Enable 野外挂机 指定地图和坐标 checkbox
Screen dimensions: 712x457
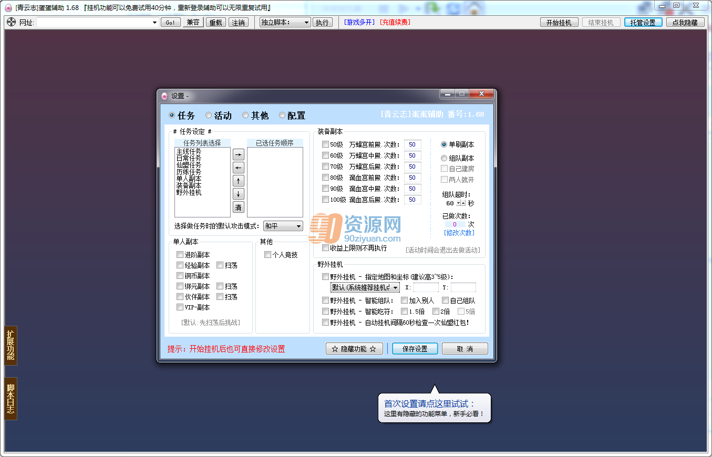[325, 277]
